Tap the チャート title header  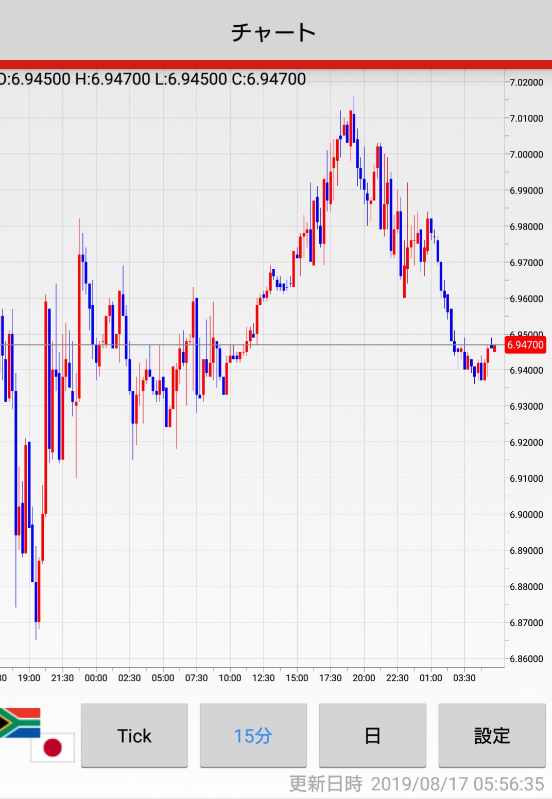273,32
